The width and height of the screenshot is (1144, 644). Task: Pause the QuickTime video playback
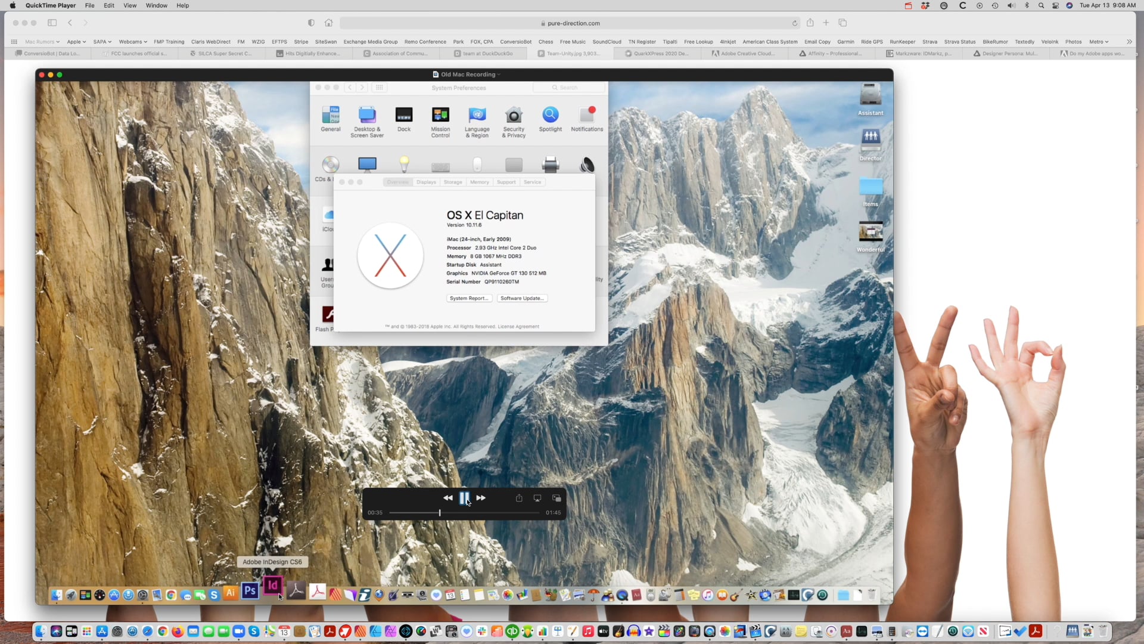pyautogui.click(x=464, y=498)
